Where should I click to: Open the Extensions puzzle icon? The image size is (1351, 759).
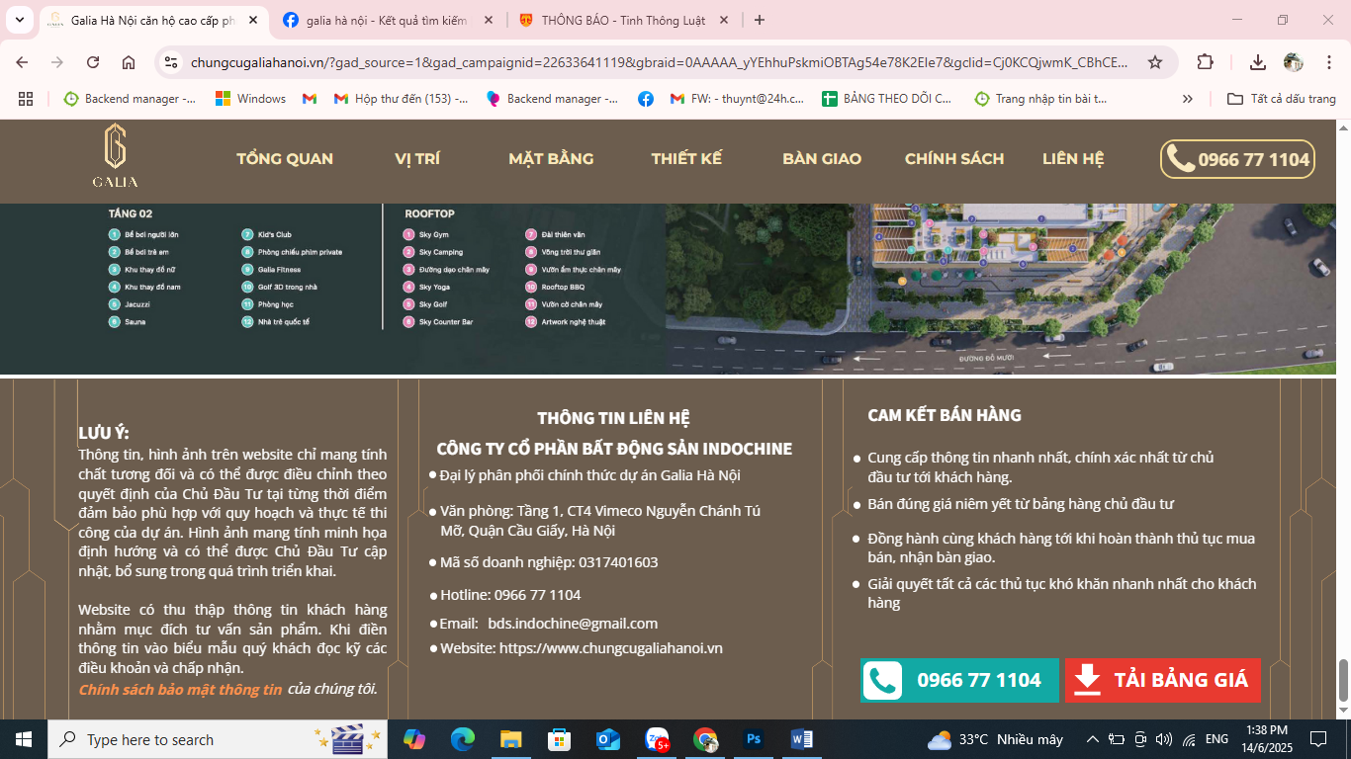point(1205,62)
